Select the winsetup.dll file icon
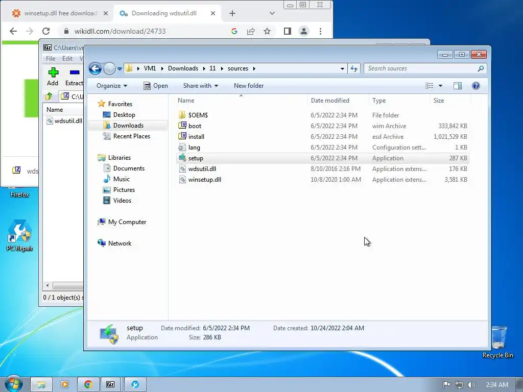The width and height of the screenshot is (523, 392). [182, 179]
